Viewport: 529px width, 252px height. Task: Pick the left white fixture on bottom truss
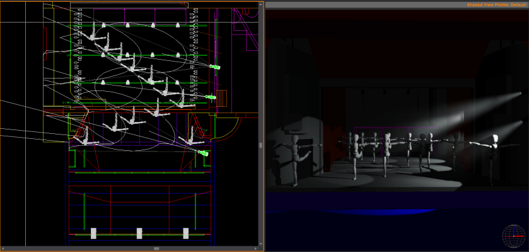93,233
